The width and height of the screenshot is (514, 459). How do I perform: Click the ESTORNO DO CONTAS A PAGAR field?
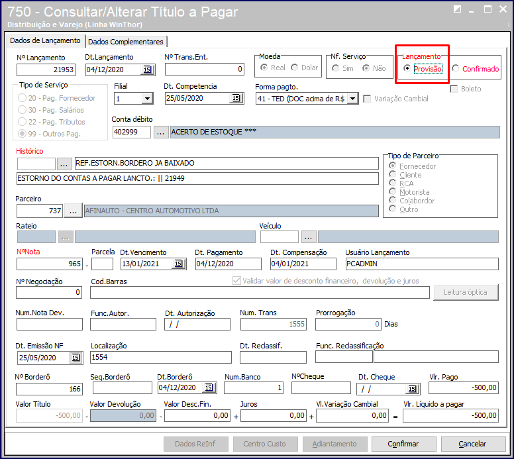click(x=197, y=178)
